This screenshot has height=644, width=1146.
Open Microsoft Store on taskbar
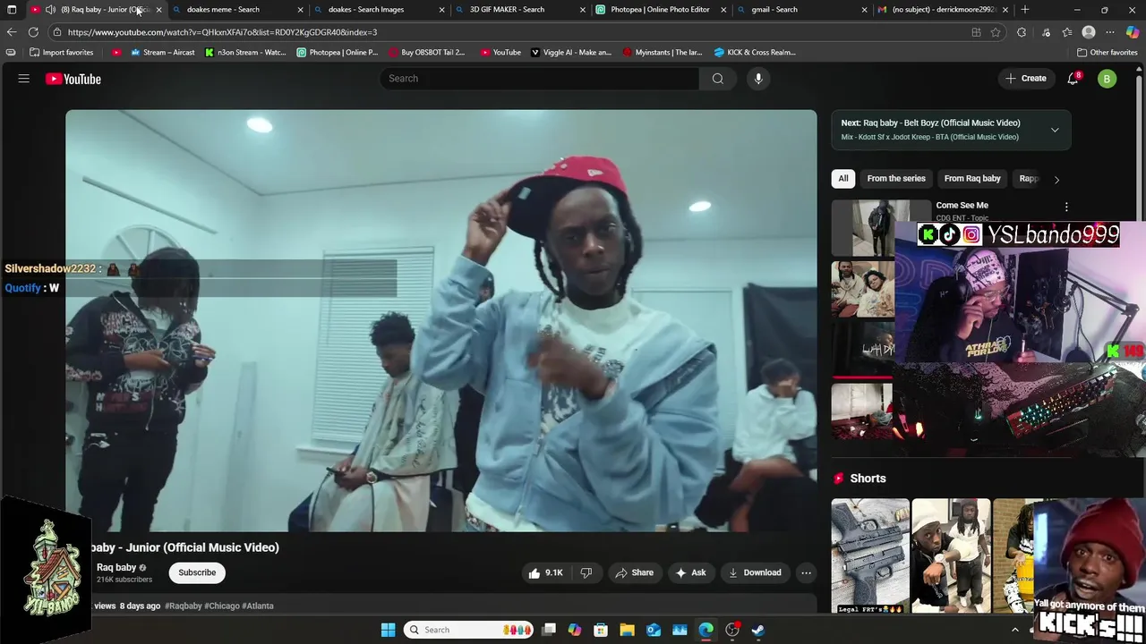pos(601,630)
